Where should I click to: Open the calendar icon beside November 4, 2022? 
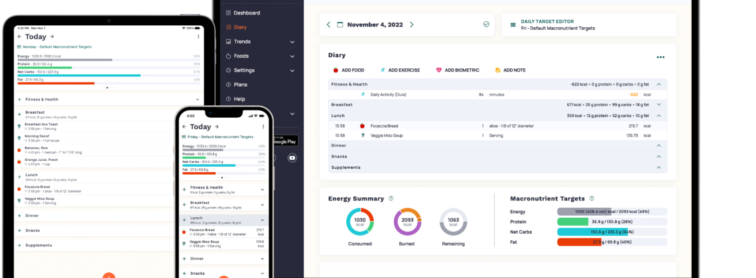coord(340,24)
